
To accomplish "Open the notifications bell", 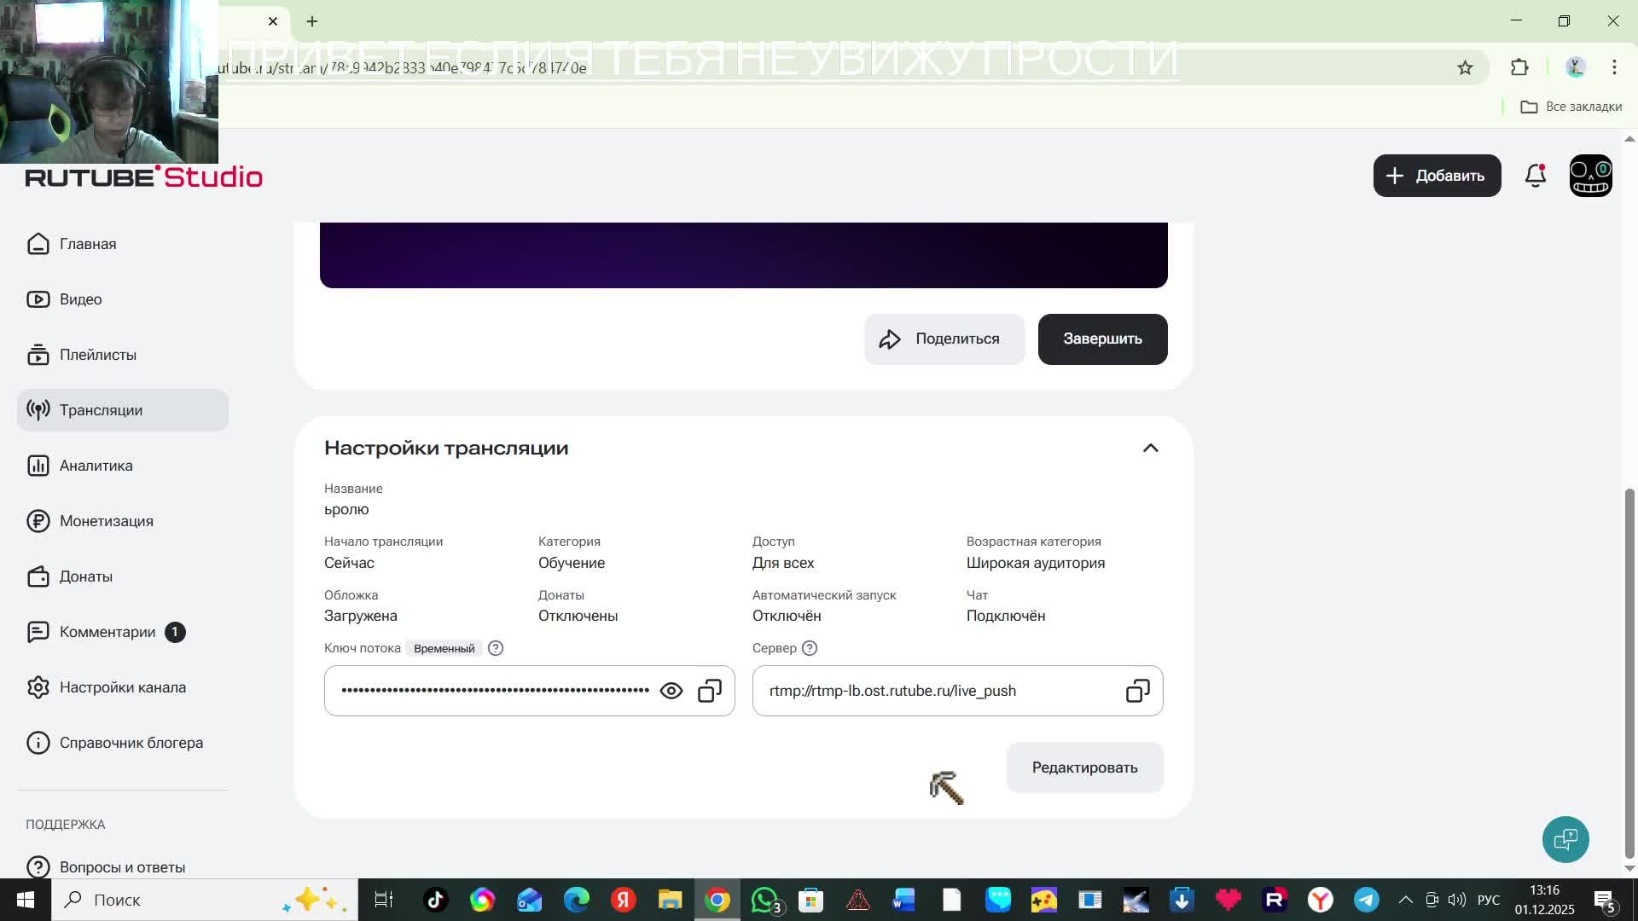I will [x=1536, y=176].
